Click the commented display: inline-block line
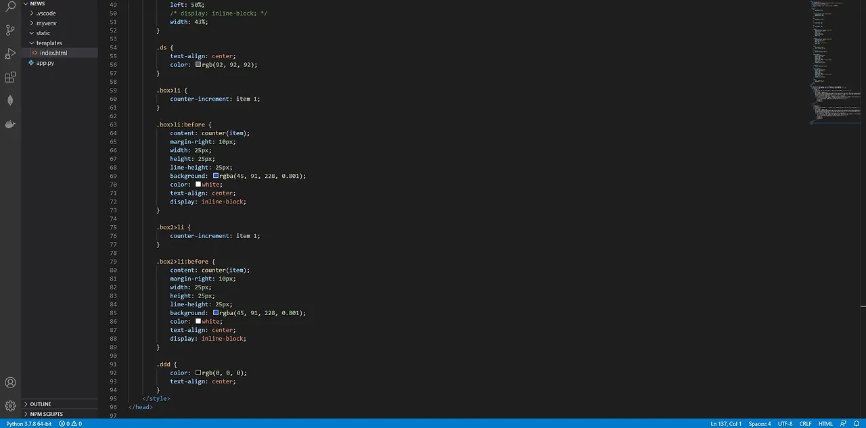Screen dimensions: 866x428 click(x=219, y=14)
